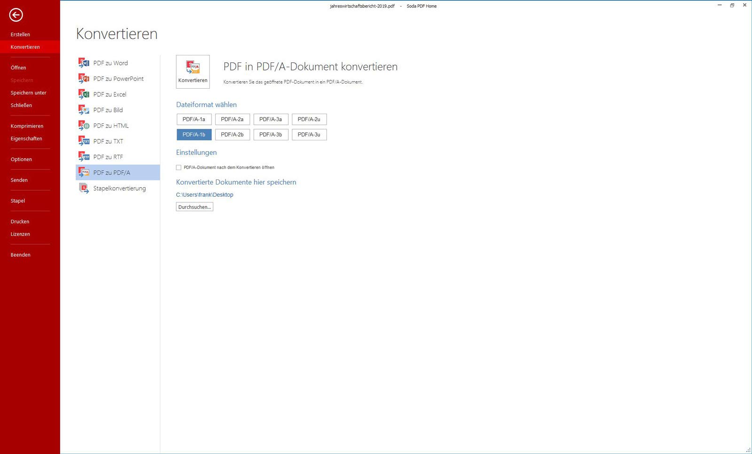Click the Durchsuchen... button
Screen dimensions: 752x454
(x=195, y=207)
